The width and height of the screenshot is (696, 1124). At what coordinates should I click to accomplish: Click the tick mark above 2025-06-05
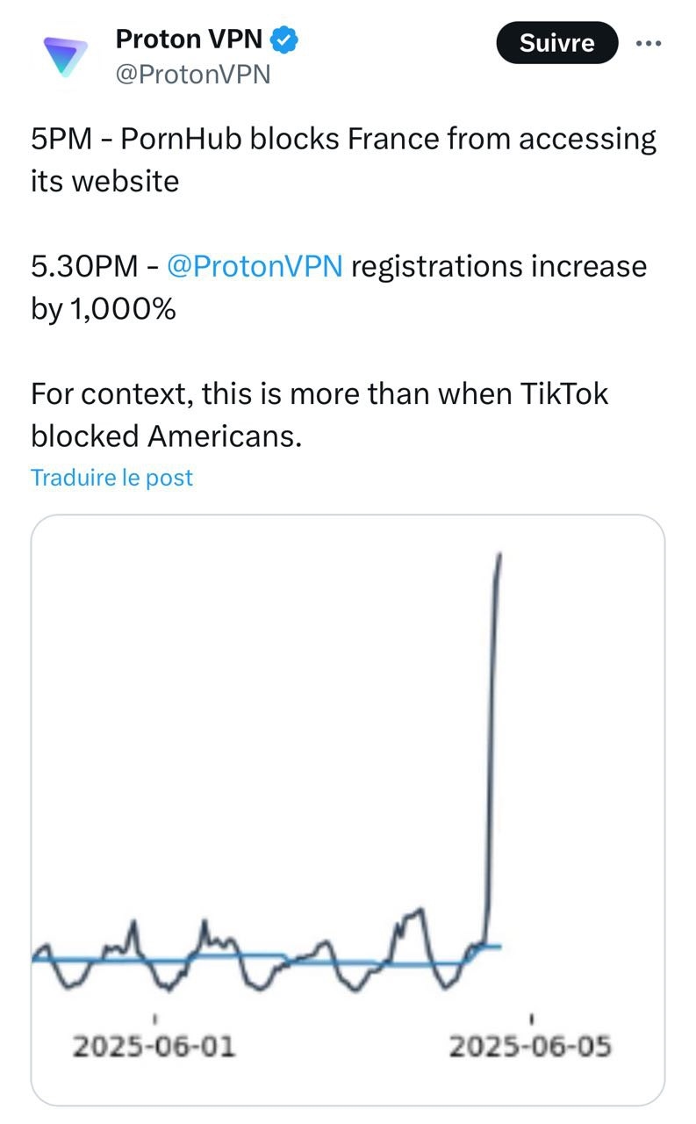[x=532, y=1019]
